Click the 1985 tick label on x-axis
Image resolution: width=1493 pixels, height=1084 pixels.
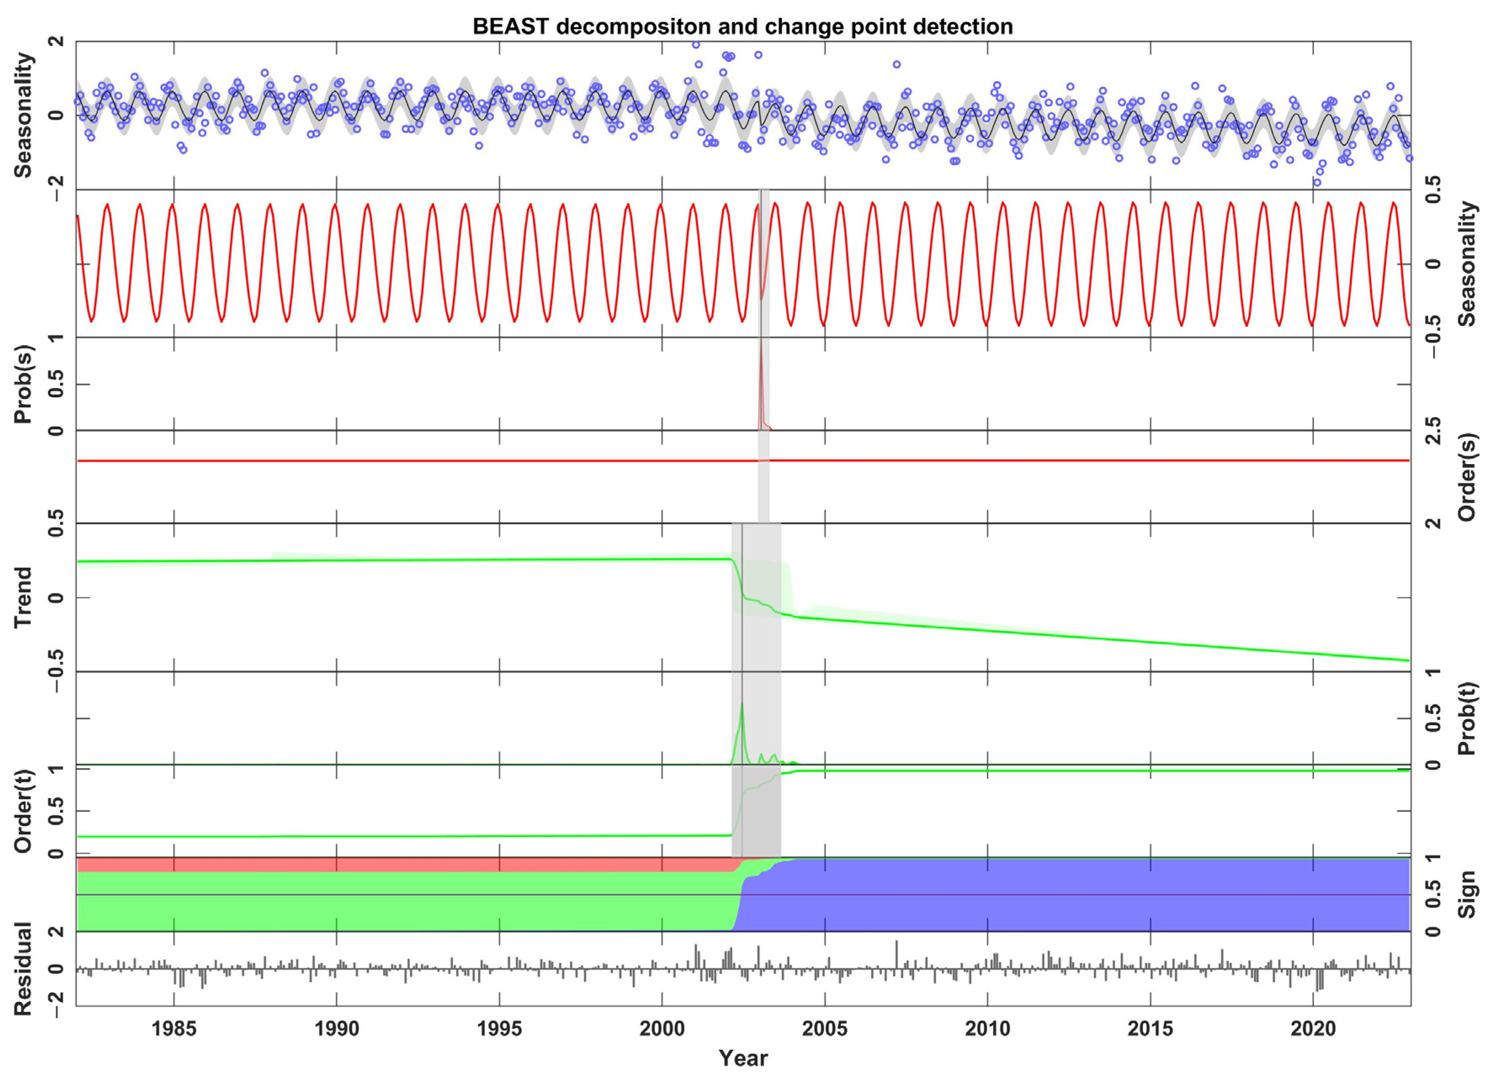pos(174,1029)
